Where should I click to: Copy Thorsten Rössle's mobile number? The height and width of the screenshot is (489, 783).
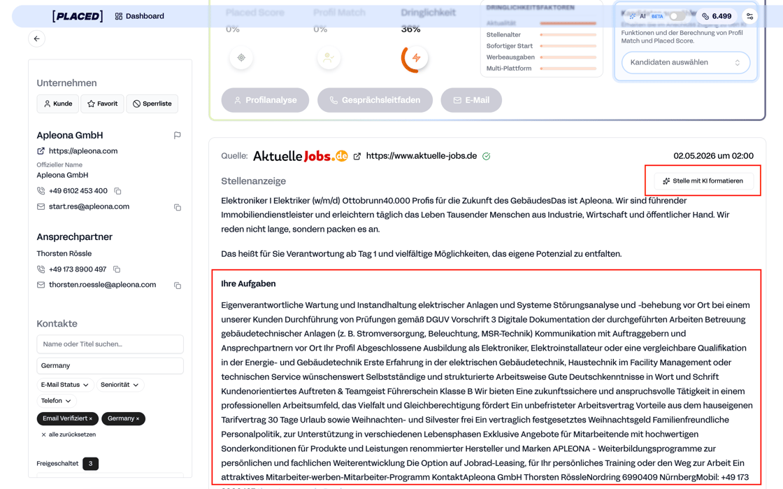tap(117, 269)
